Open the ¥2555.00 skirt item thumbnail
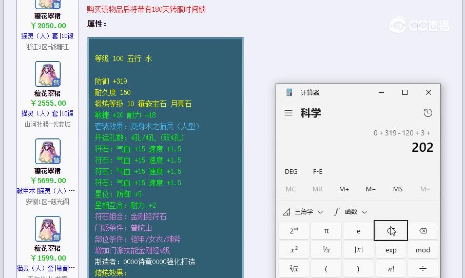 [48, 74]
